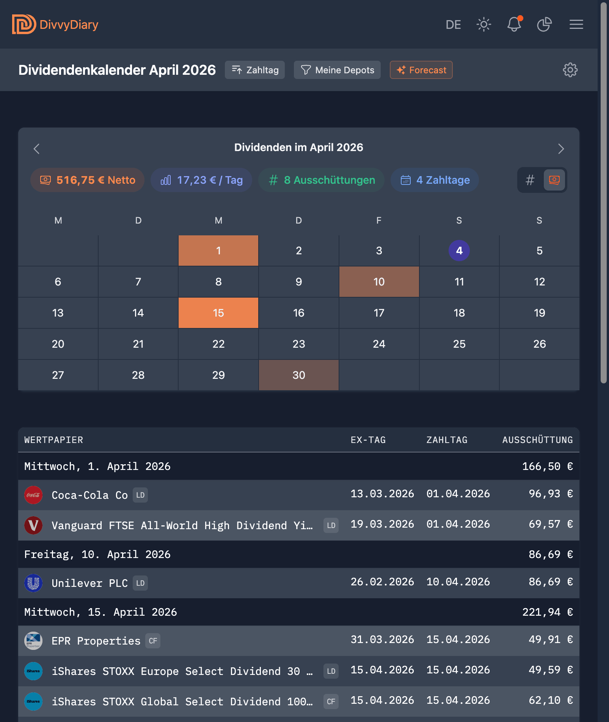Open the Meine Depots filter
This screenshot has width=609, height=722.
coord(337,70)
